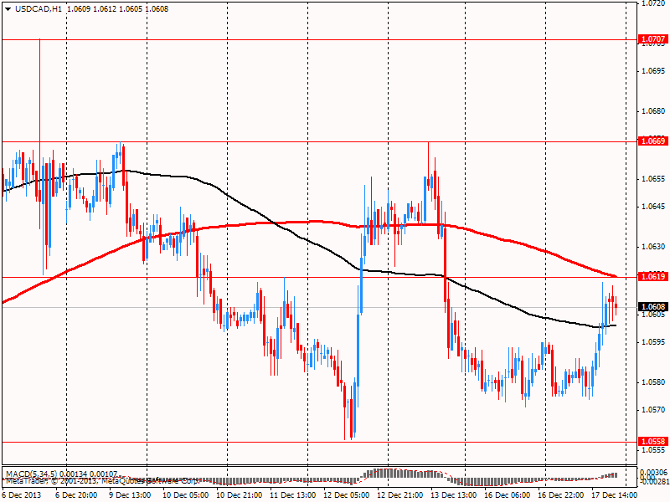Viewport: 670px width, 502px height.
Task: Select the red 1.0619 price level tag
Action: click(x=652, y=277)
